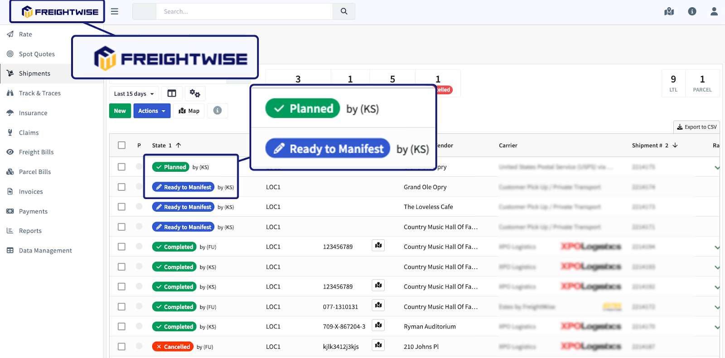Click Ready to Manifest badge for Loveless Cafe
The image size is (725, 358).
click(x=183, y=207)
